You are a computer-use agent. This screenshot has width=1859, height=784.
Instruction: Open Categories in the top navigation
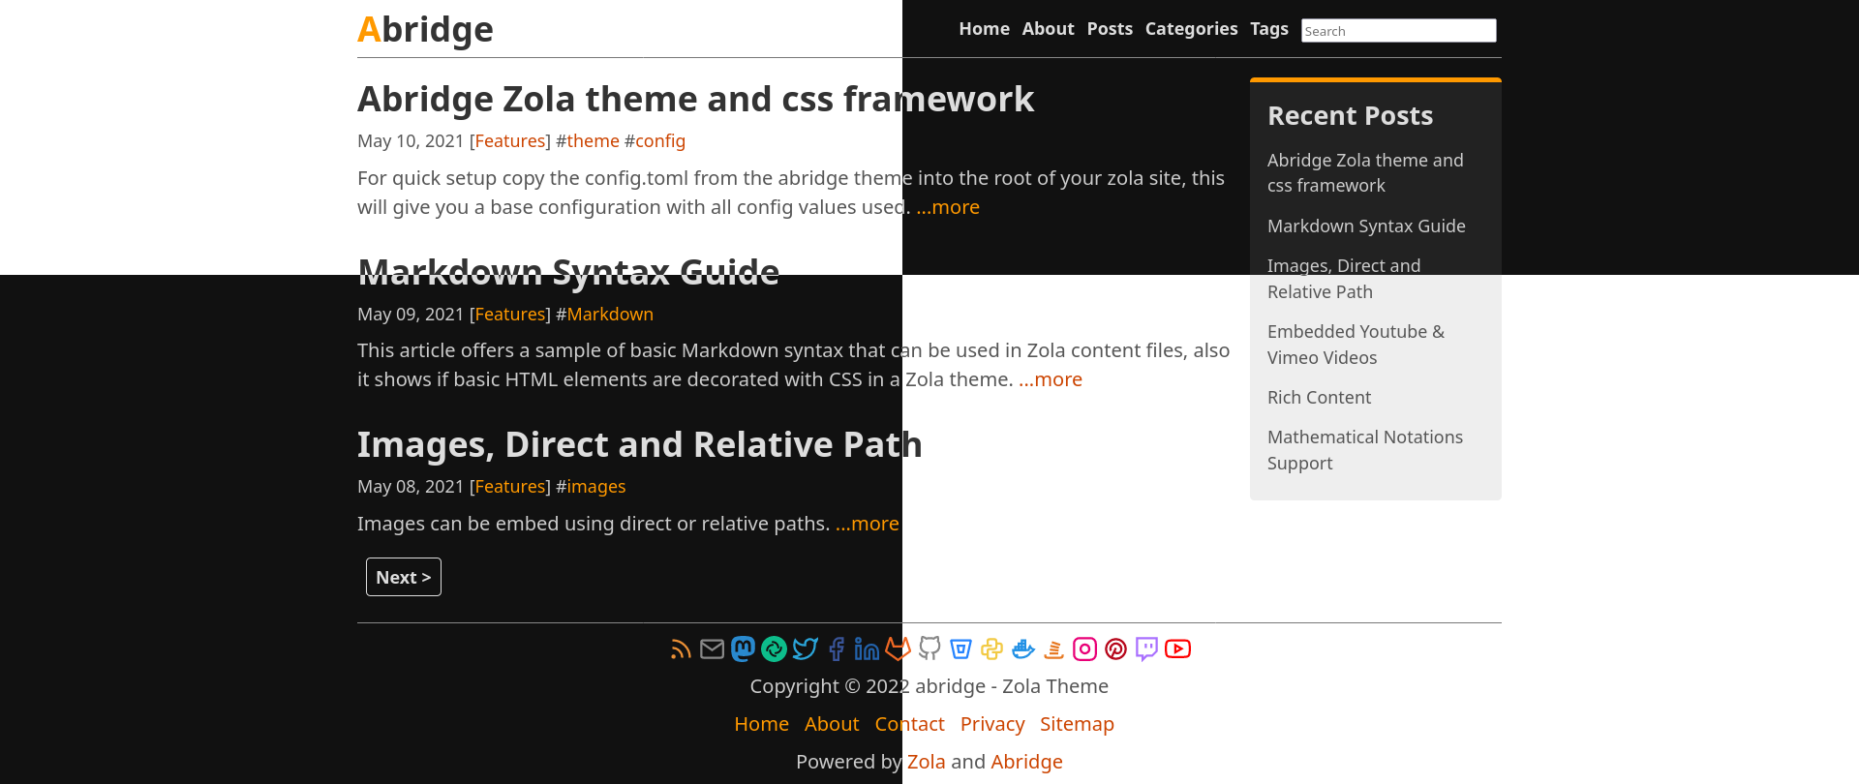[x=1191, y=29]
